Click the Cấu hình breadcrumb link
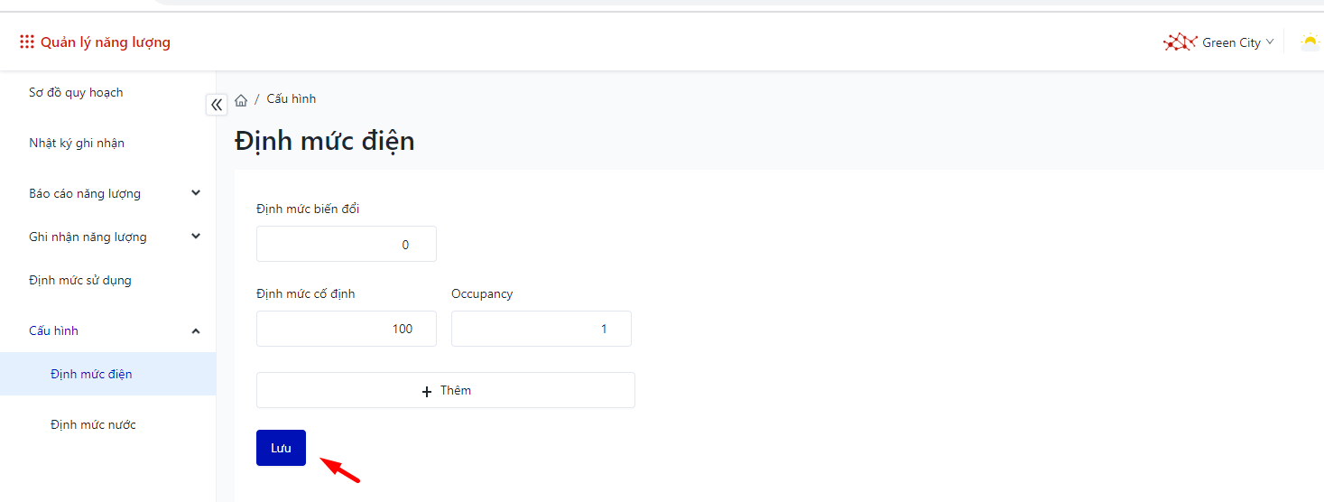 pyautogui.click(x=292, y=99)
